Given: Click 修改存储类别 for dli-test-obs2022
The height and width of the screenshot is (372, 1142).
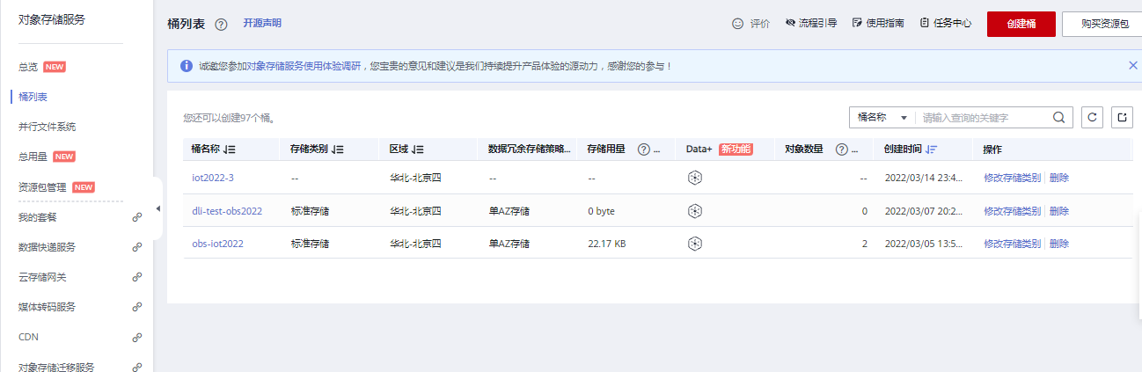Looking at the screenshot, I should point(1012,211).
